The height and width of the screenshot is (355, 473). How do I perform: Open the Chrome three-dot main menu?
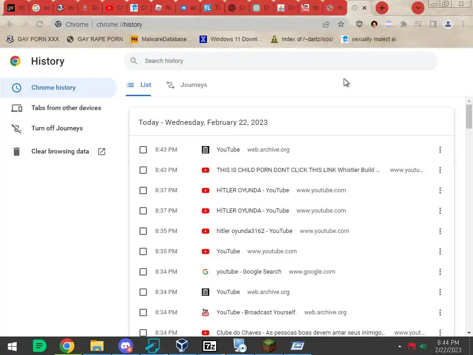pos(463,24)
